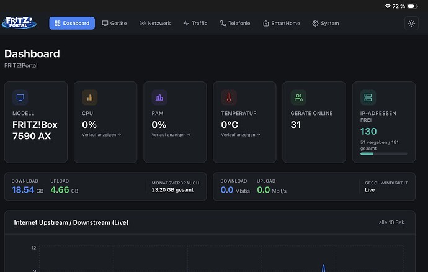Click the RAM 0% value
The width and height of the screenshot is (428, 272).
(159, 125)
